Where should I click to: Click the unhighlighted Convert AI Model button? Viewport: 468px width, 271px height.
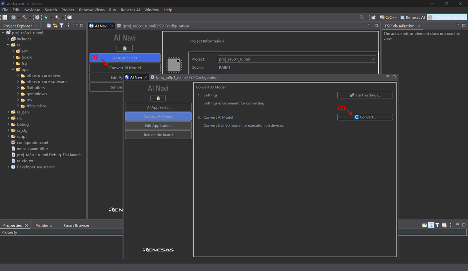pos(125,68)
